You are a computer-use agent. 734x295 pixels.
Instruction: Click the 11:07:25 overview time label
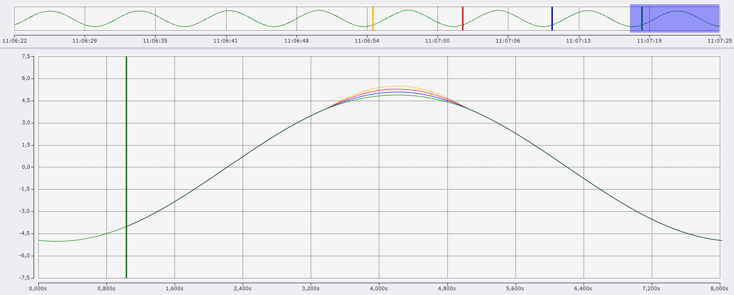click(x=720, y=41)
